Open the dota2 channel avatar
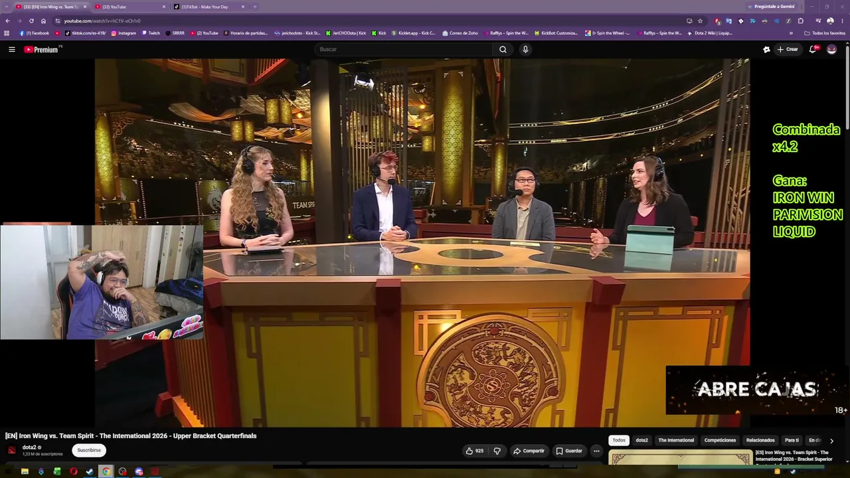850x478 pixels. [11, 450]
